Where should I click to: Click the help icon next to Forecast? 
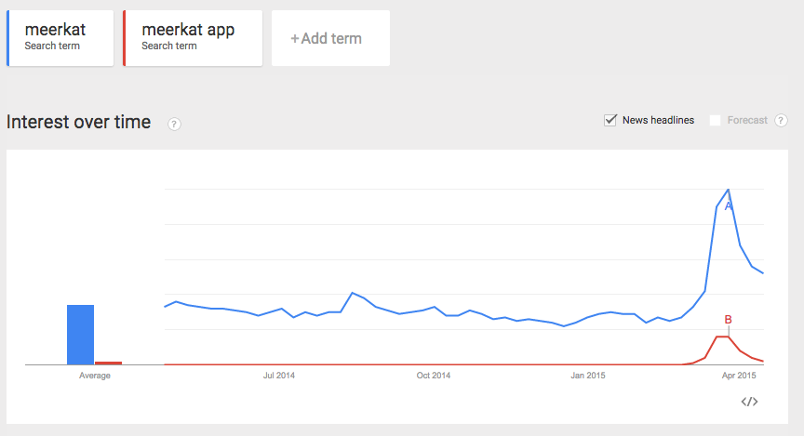point(781,121)
